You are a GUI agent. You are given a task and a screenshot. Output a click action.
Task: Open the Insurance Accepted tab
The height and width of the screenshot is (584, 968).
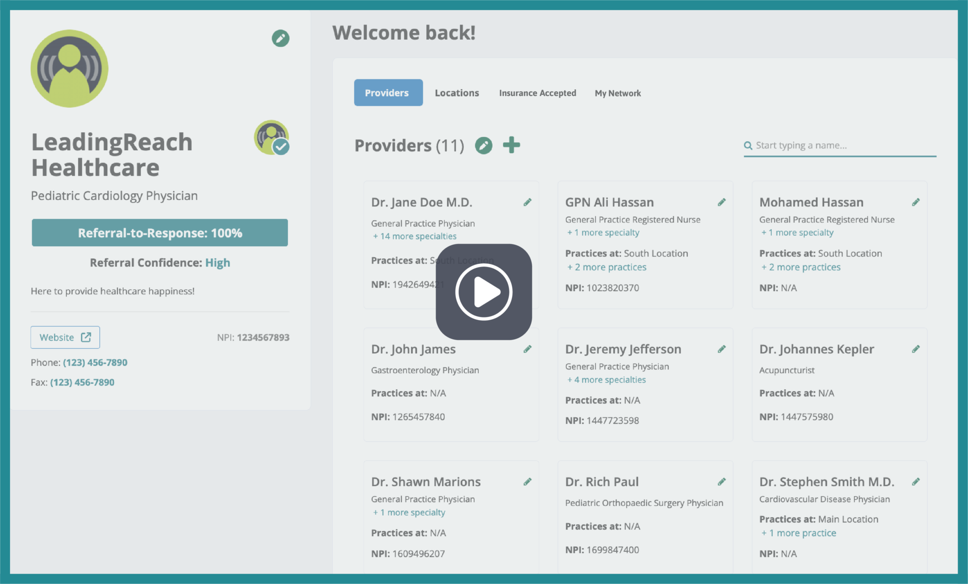(x=537, y=93)
